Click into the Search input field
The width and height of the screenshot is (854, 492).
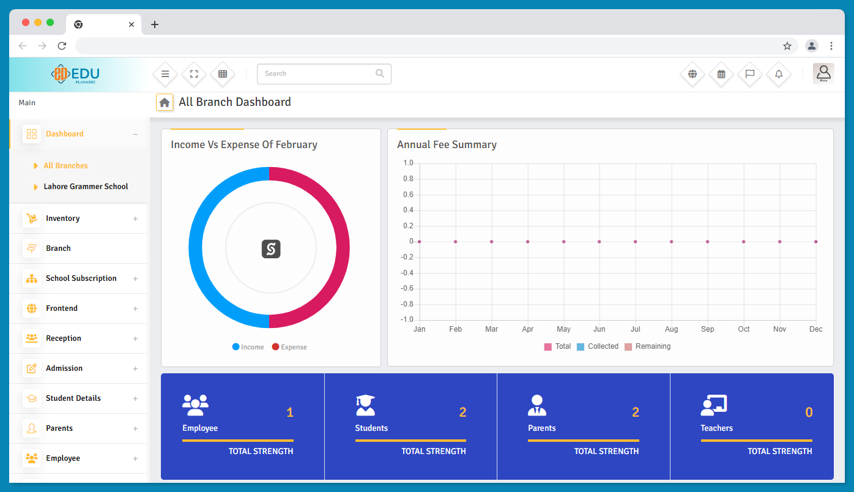317,74
